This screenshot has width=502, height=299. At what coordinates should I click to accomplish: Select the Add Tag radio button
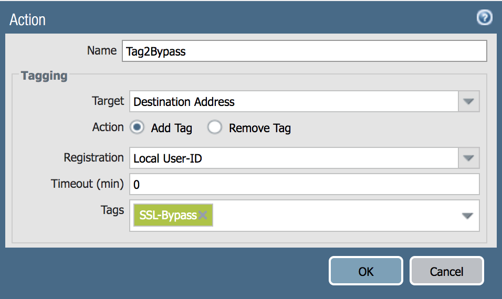(137, 127)
